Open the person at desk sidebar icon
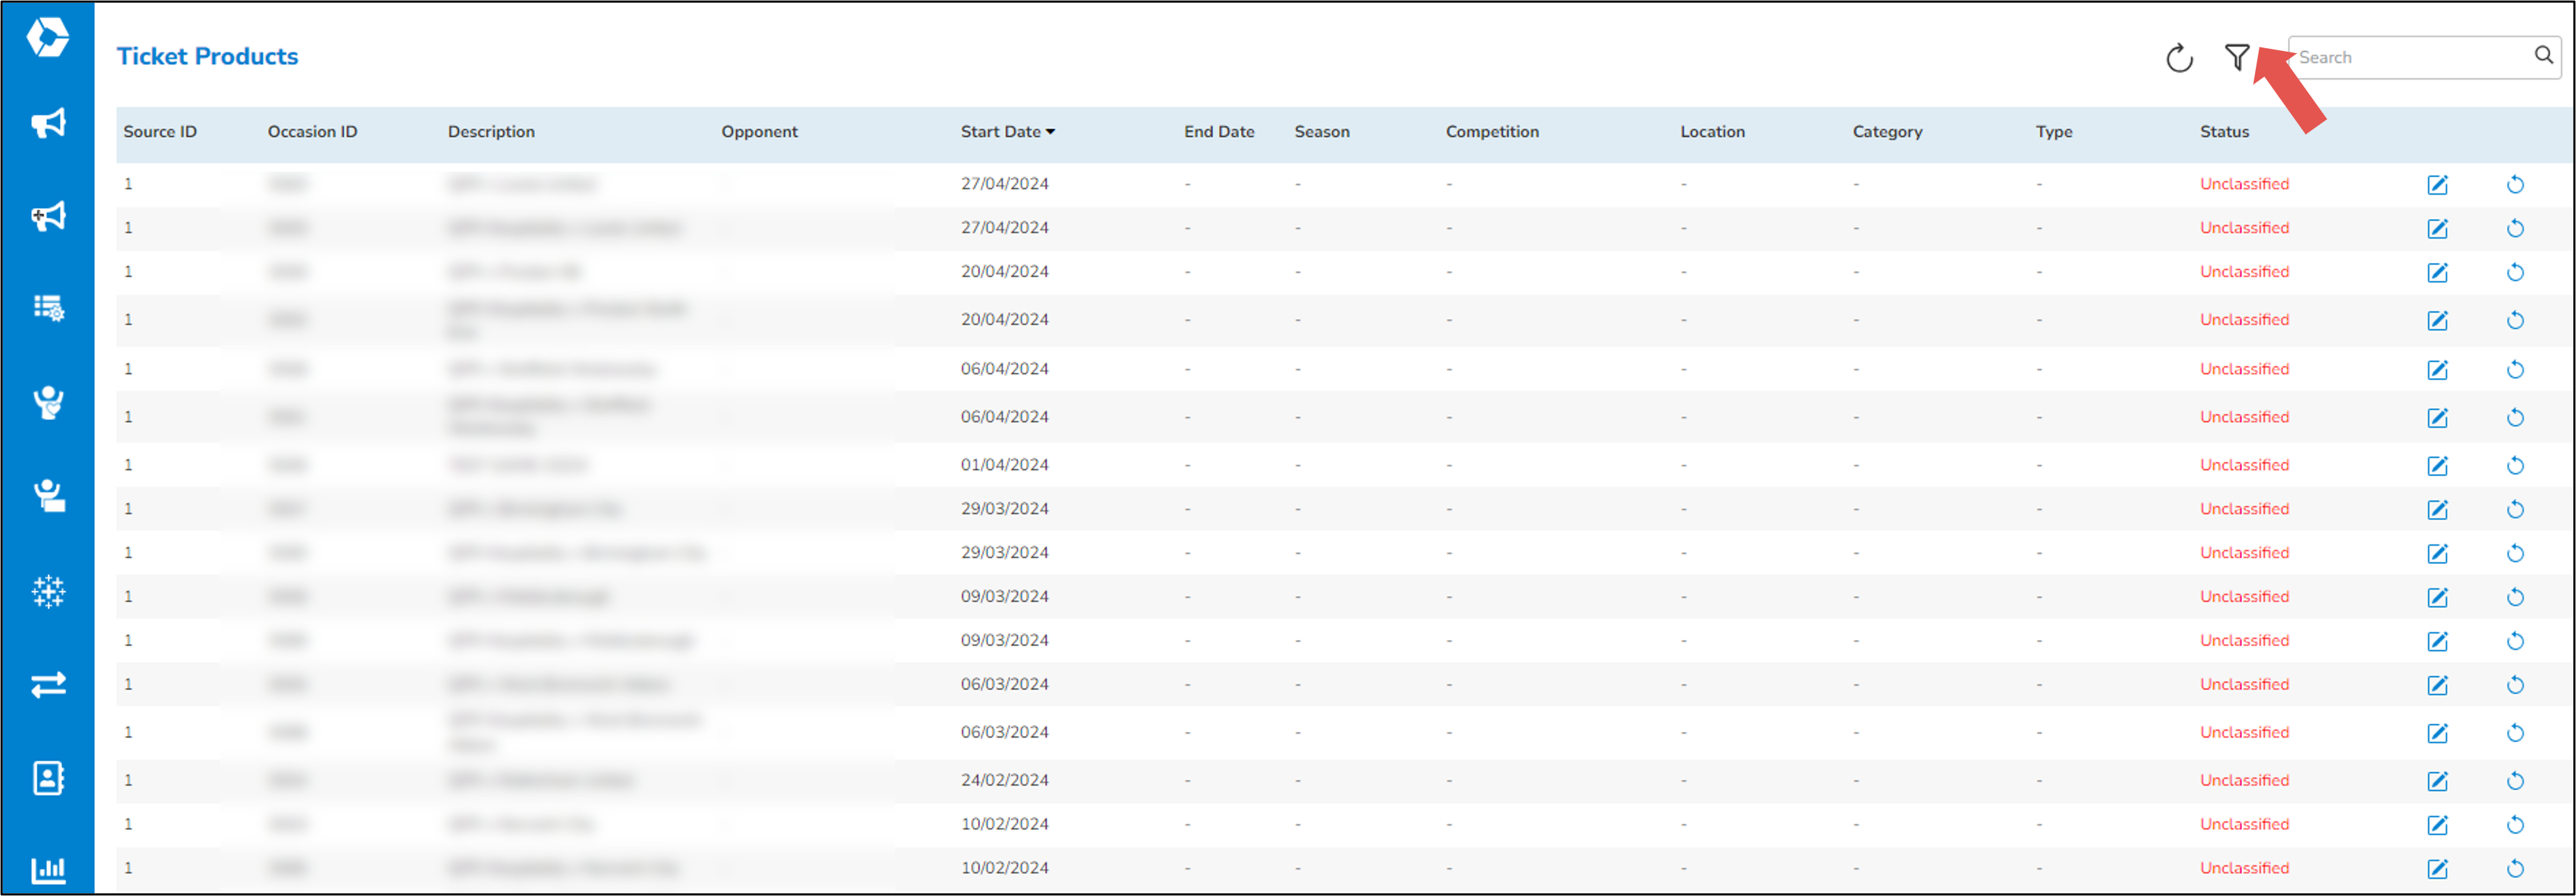This screenshot has height=896, width=2576. (48, 495)
